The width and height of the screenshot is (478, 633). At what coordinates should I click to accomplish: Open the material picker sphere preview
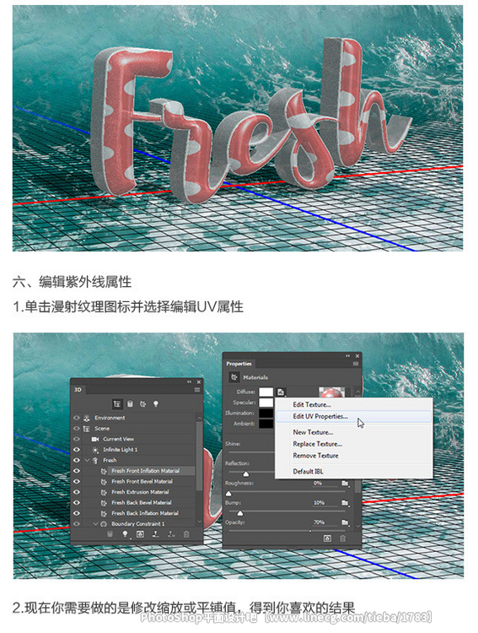(x=331, y=392)
